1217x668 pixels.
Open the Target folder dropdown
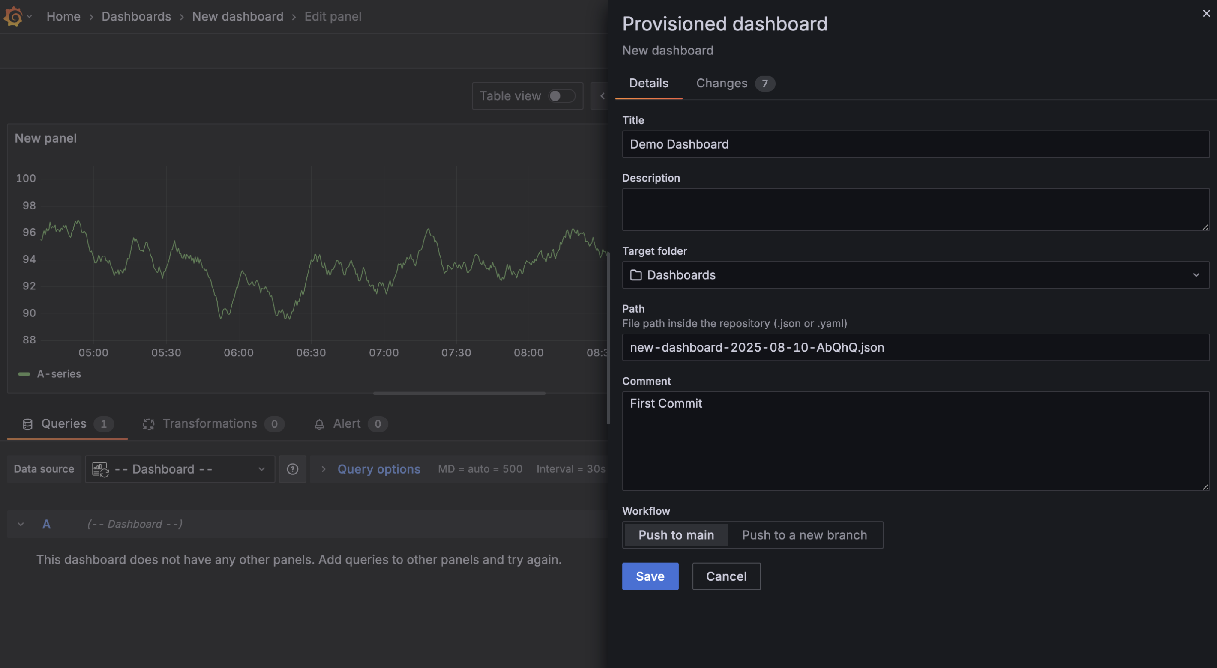click(916, 275)
